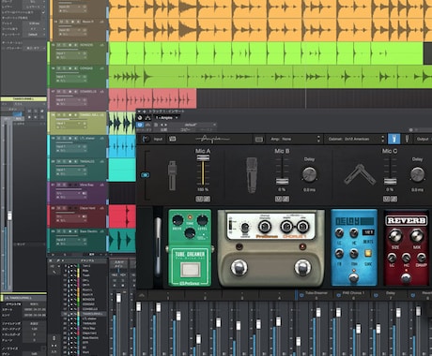Open the Amp None selector

(294, 139)
